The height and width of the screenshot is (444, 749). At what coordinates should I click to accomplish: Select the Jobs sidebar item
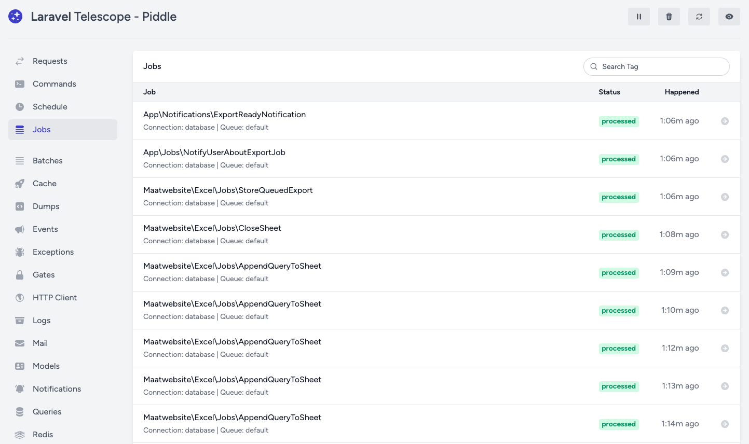63,130
